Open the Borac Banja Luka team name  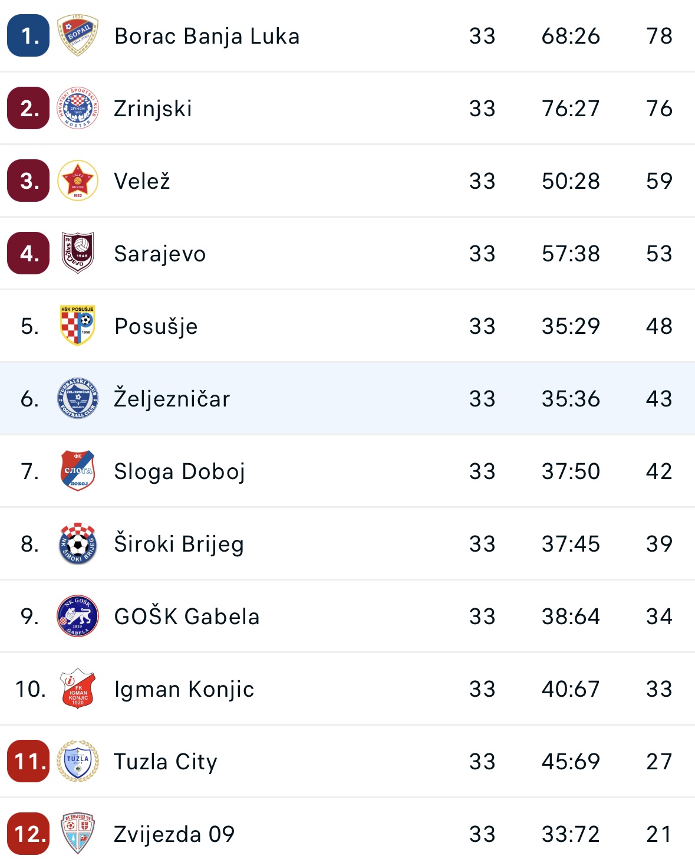click(x=207, y=36)
